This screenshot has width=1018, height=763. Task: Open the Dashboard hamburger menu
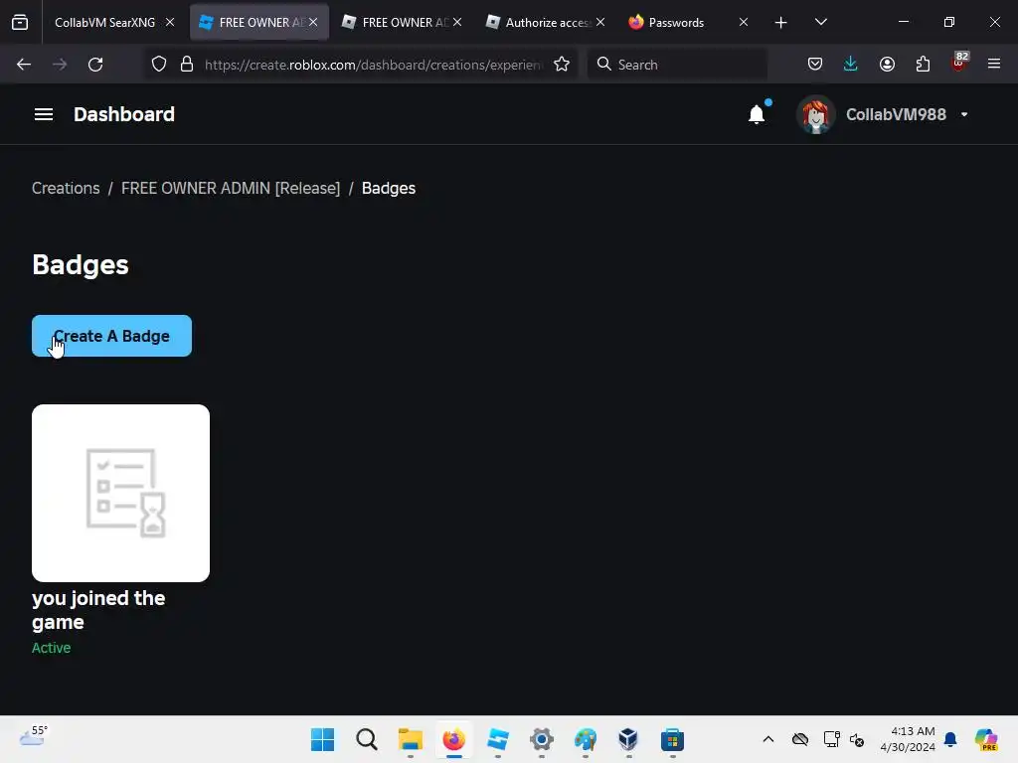tap(44, 114)
